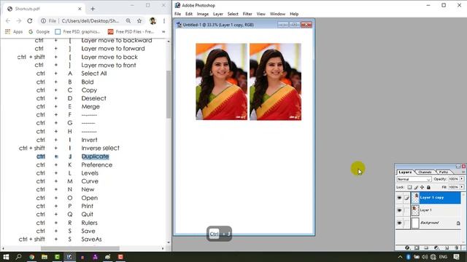Click Chrome back arrow
This screenshot has width=467, height=262.
coord(8,21)
